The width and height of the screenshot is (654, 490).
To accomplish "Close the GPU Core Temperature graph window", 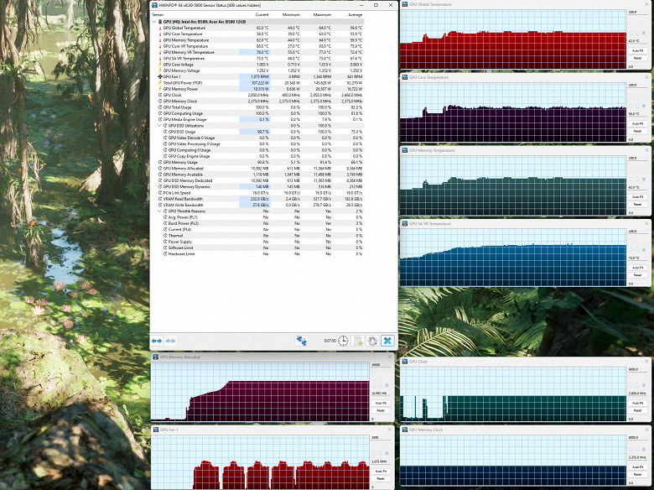I will pos(646,77).
